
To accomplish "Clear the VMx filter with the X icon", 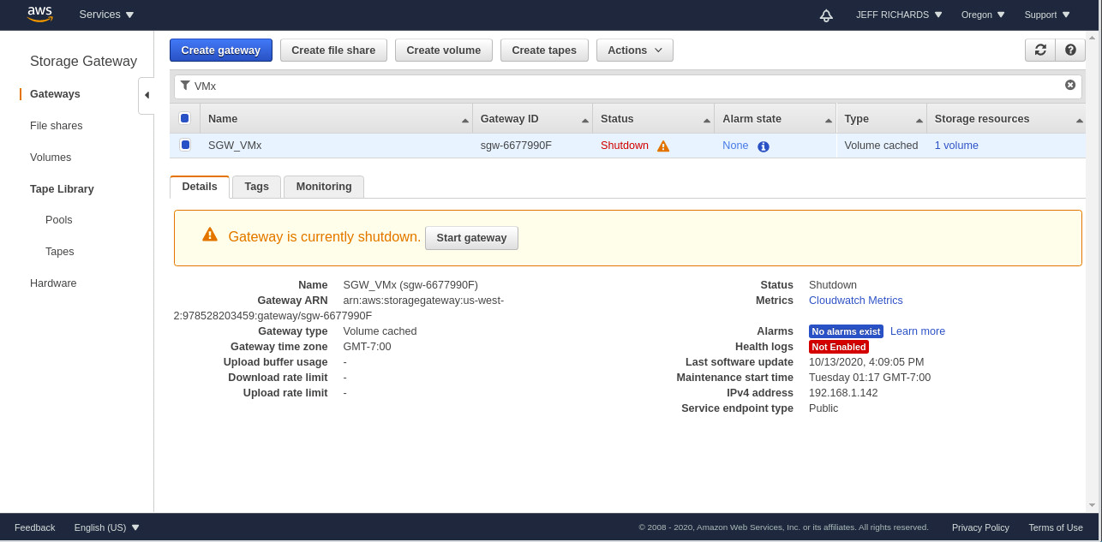I will coord(1069,85).
